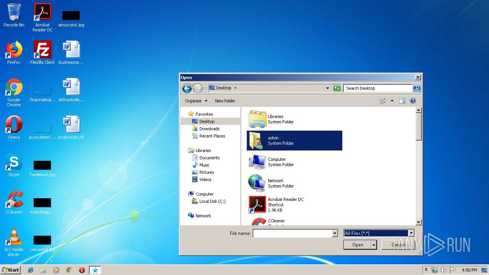Select the familiesurl.jpg desktop file
Image resolution: width=489 pixels, height=275 pixels.
point(42,168)
